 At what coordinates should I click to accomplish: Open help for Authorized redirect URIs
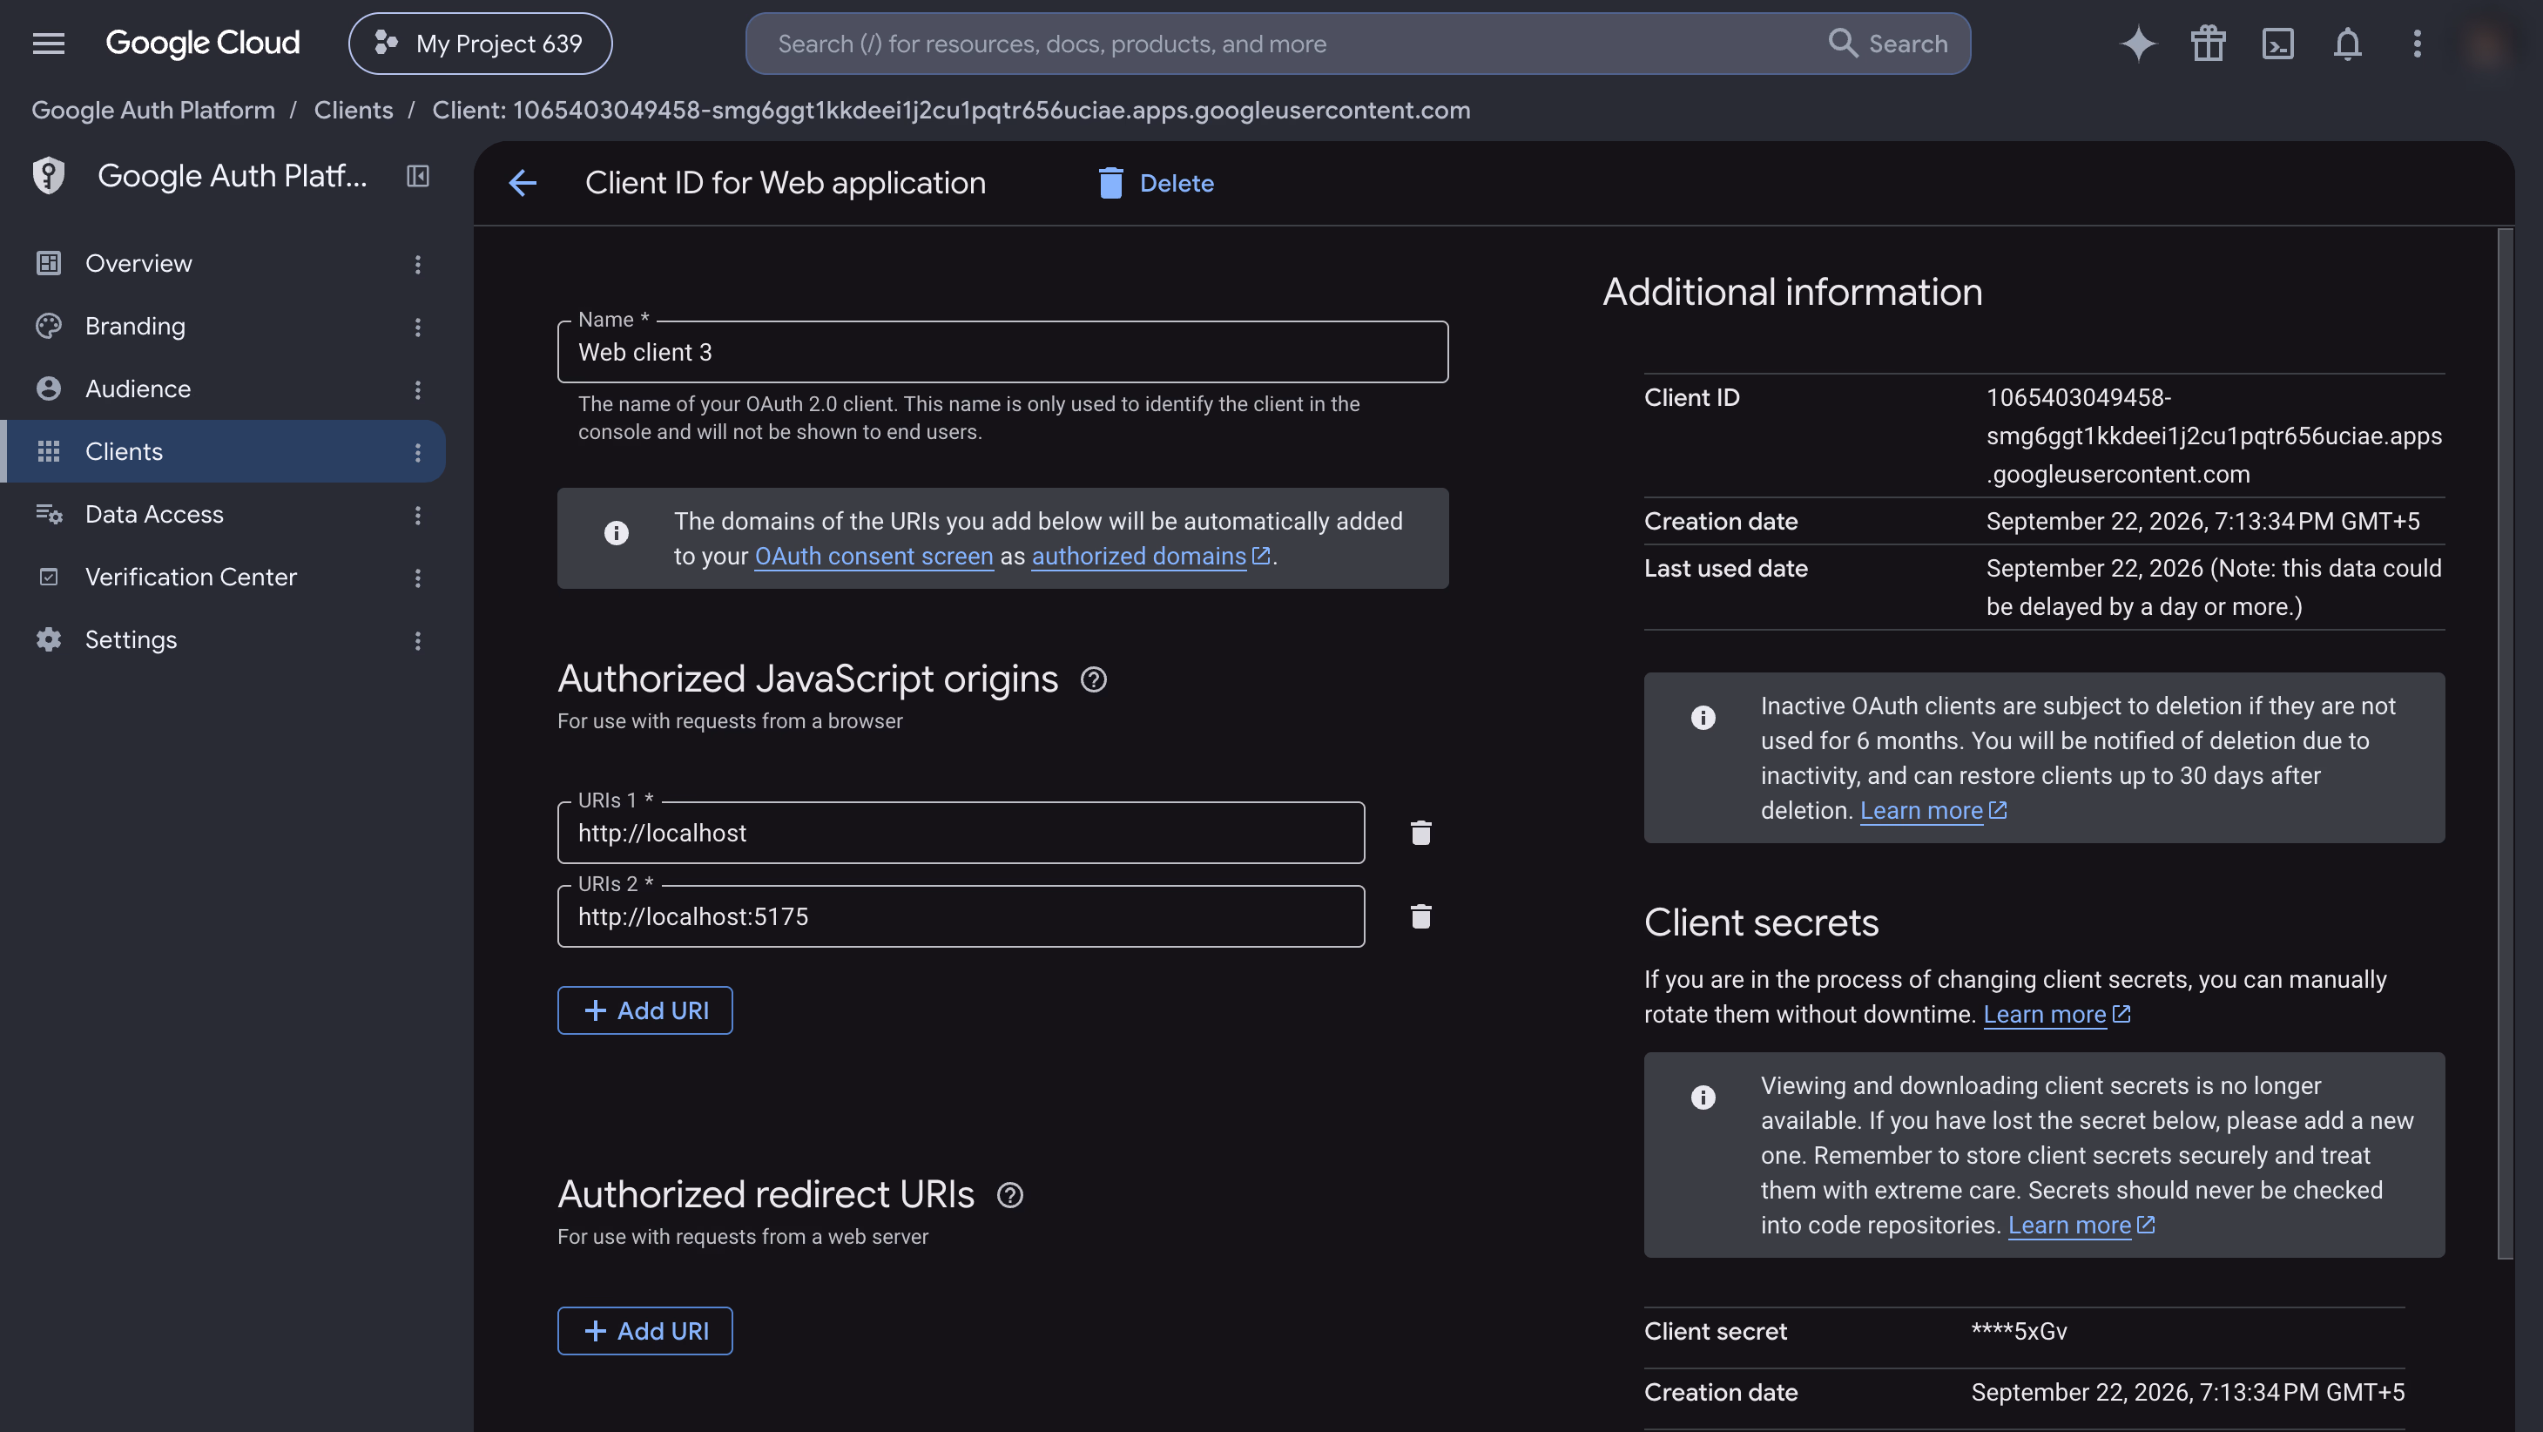coord(1008,1195)
